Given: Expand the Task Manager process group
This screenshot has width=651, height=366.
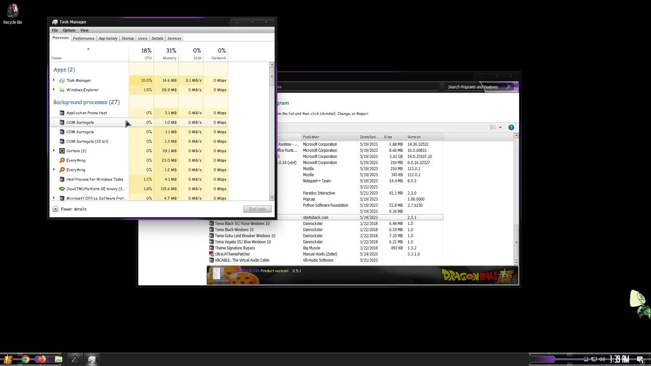Looking at the screenshot, I should 54,80.
